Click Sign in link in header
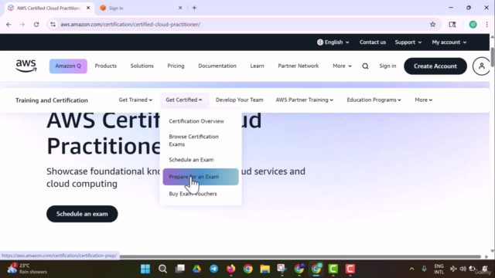The width and height of the screenshot is (495, 278). 387,66
